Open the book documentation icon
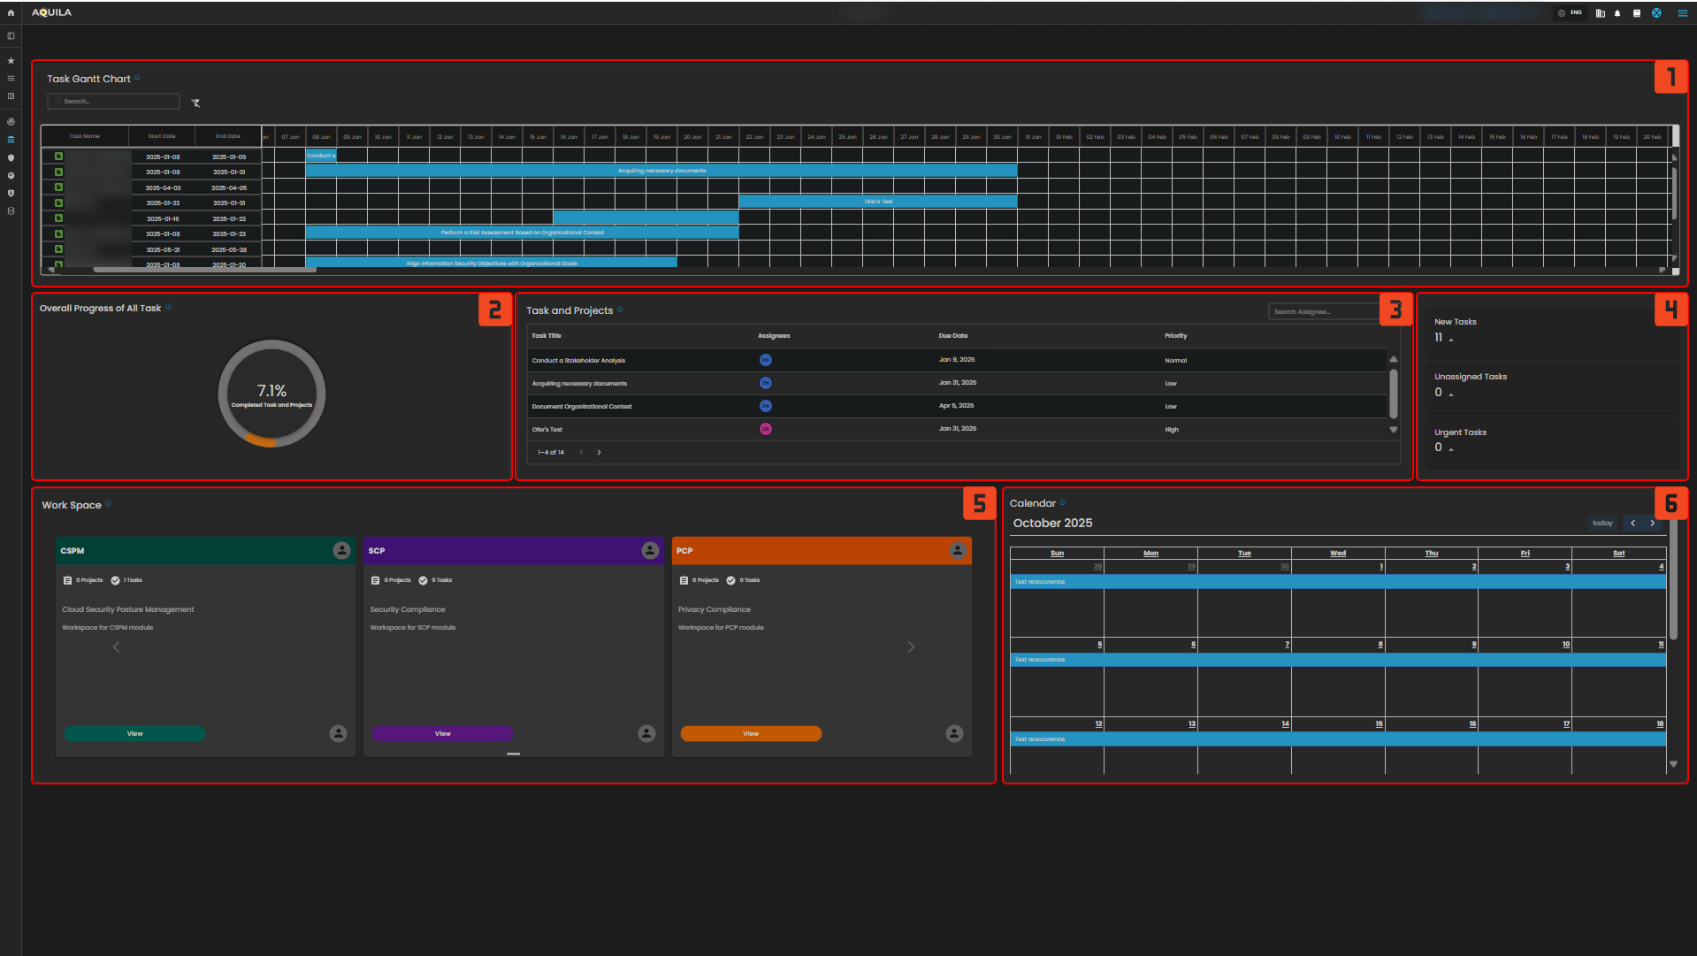The width and height of the screenshot is (1697, 956). (1637, 13)
